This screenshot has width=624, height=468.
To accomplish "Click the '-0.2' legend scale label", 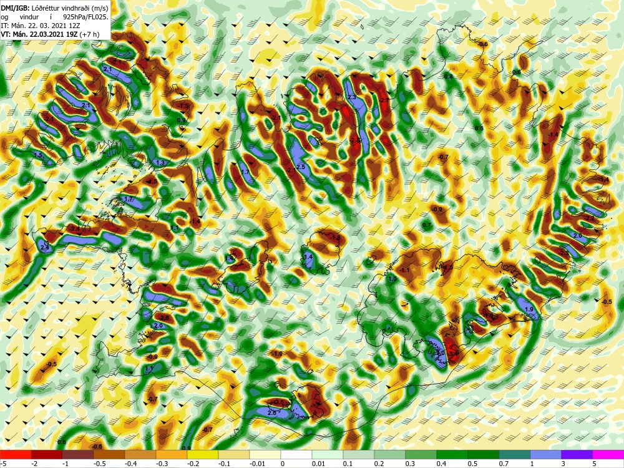I will [x=192, y=464].
